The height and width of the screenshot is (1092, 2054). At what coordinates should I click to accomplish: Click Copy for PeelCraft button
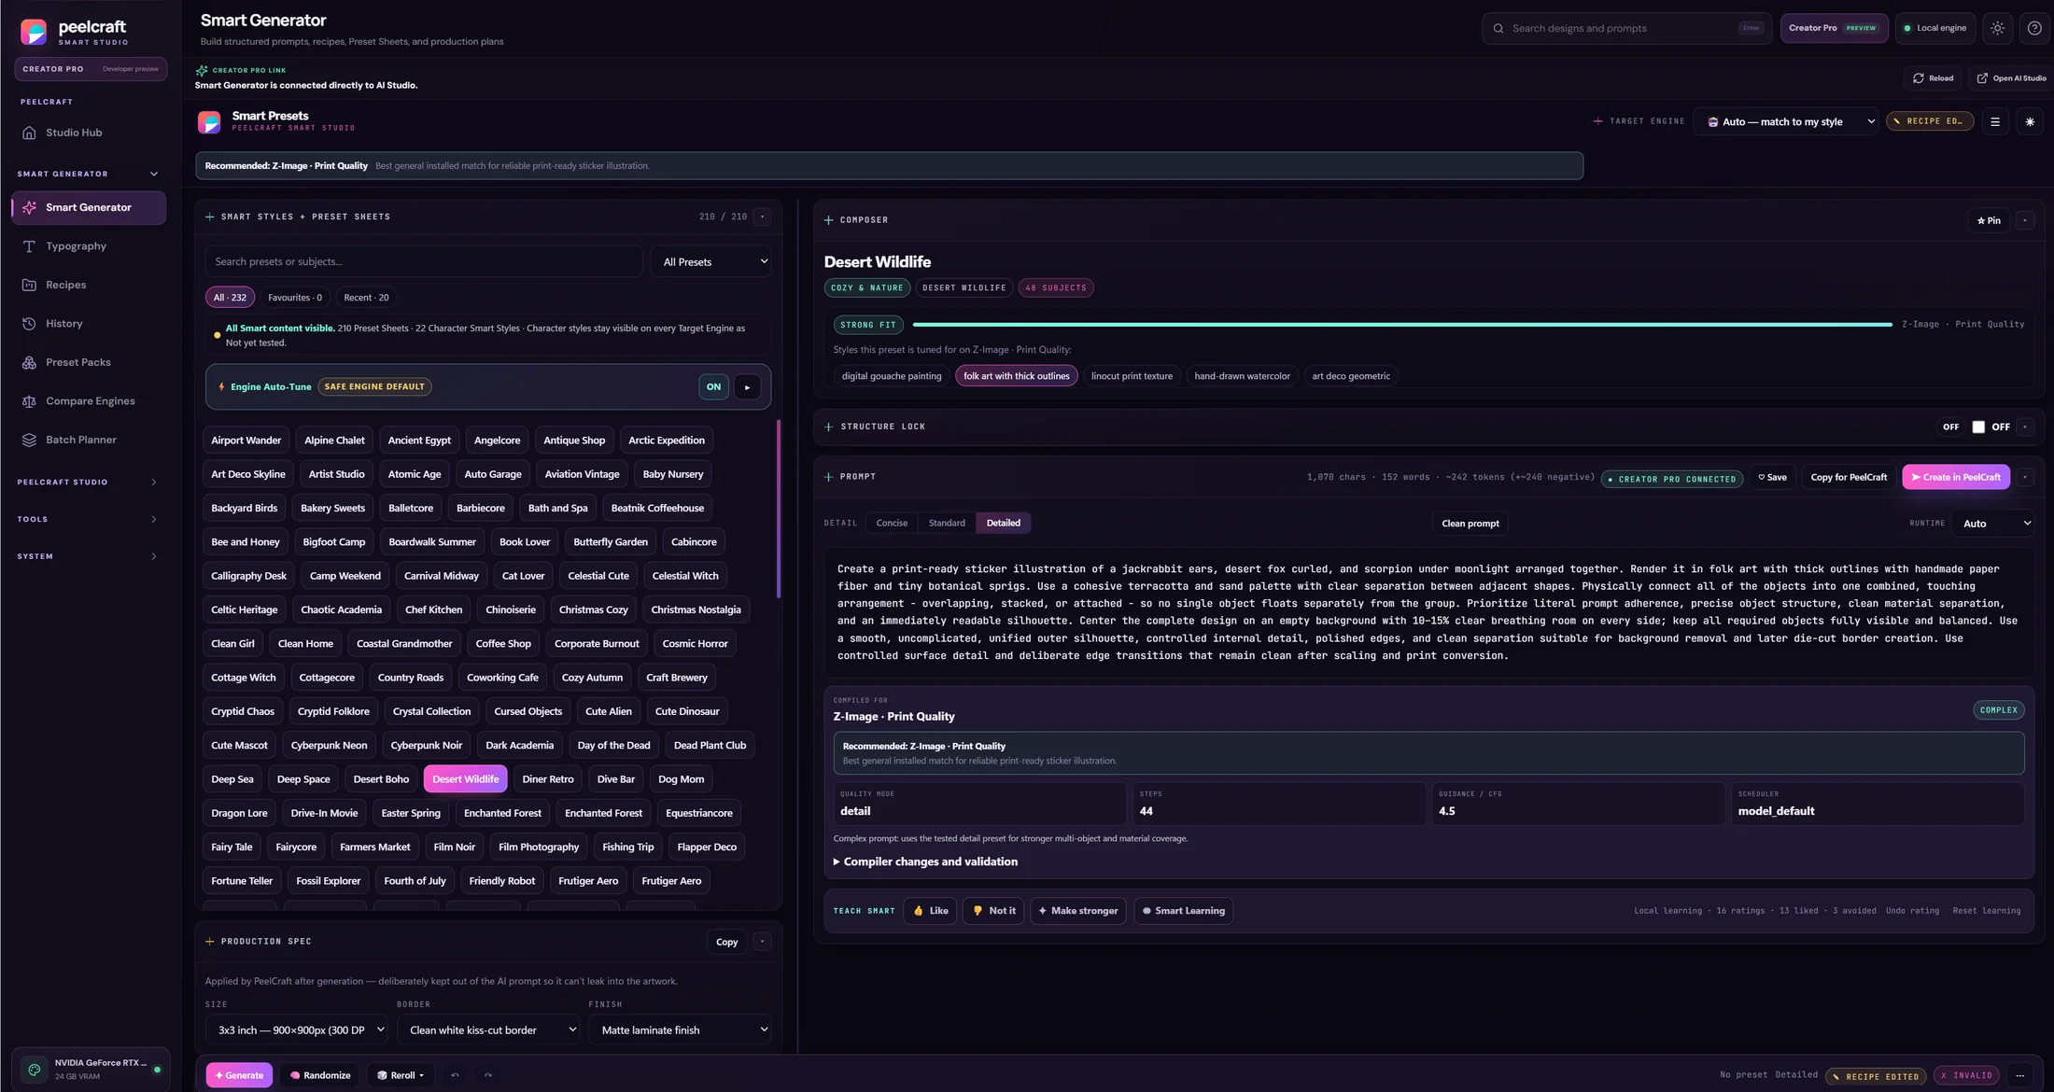pyautogui.click(x=1849, y=477)
